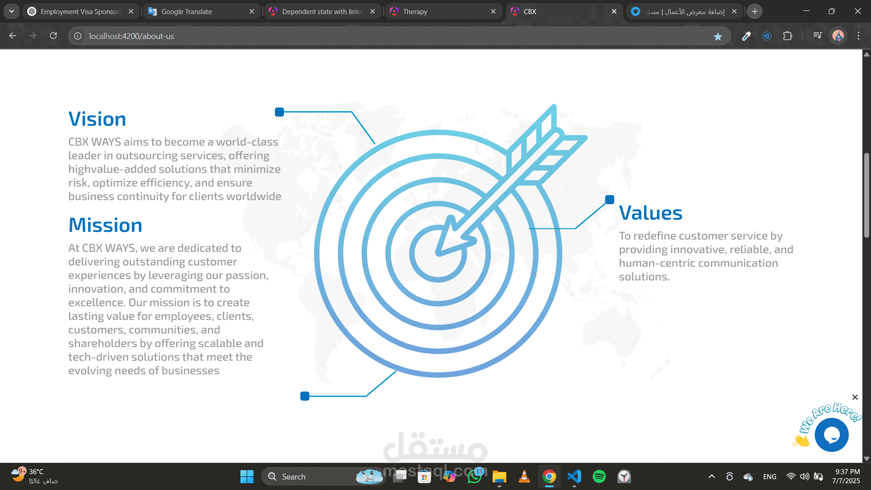Open the Clock app in the taskbar
871x490 pixels.
(624, 477)
